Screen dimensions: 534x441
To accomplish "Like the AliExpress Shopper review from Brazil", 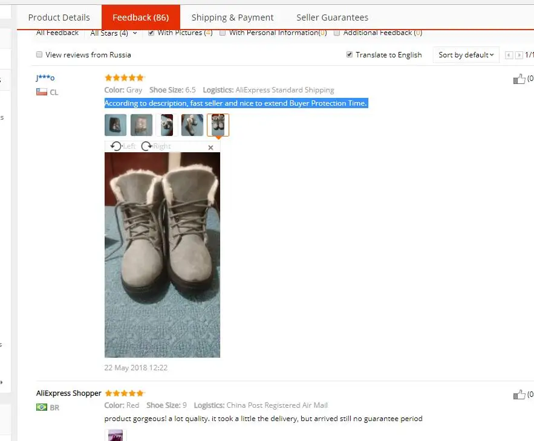I will pyautogui.click(x=519, y=394).
